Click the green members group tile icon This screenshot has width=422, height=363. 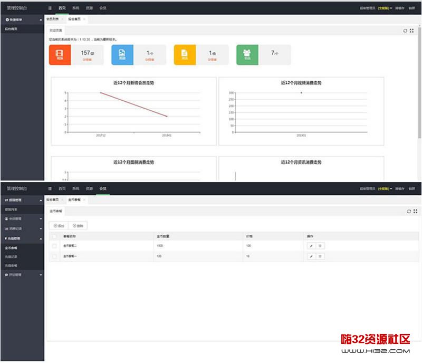pyautogui.click(x=247, y=54)
